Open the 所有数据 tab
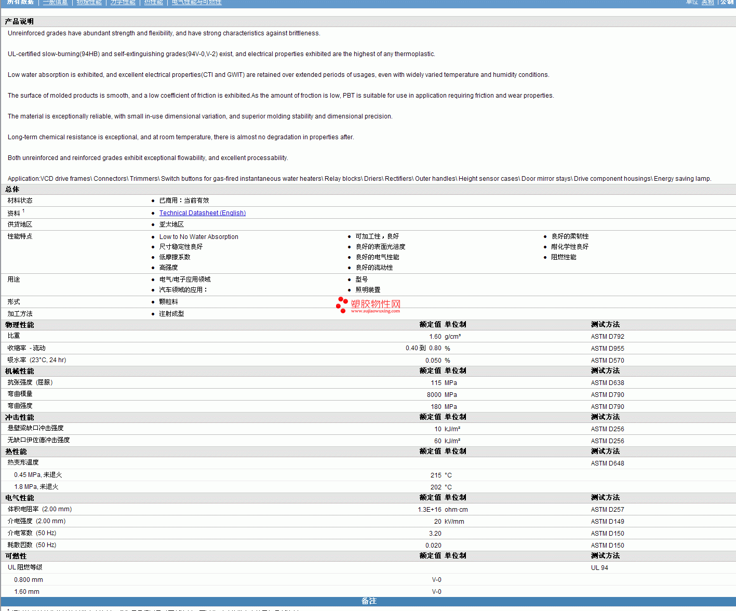Screen dimensions: 736x611 pyautogui.click(x=20, y=2)
